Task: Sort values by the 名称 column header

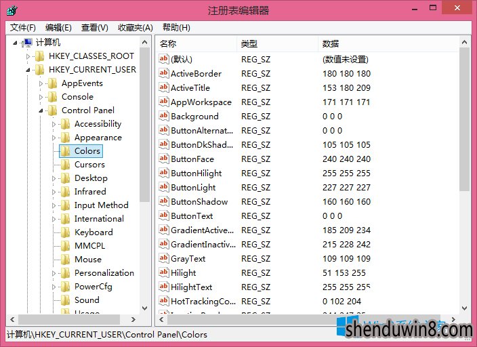Action: pos(196,44)
